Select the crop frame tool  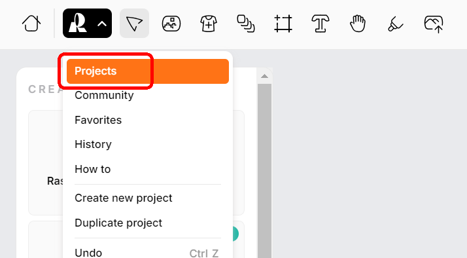[283, 24]
